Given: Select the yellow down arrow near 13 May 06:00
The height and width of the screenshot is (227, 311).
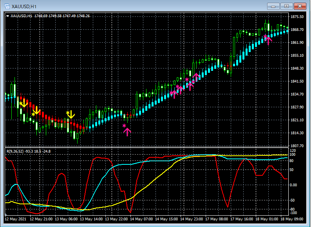Looking at the screenshot, I should coord(71,115).
